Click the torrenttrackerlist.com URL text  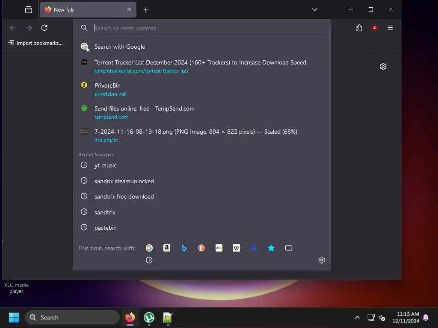141,71
